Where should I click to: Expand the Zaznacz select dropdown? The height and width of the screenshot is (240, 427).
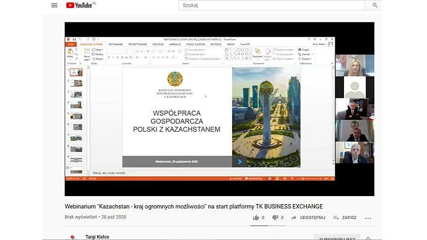305,59
